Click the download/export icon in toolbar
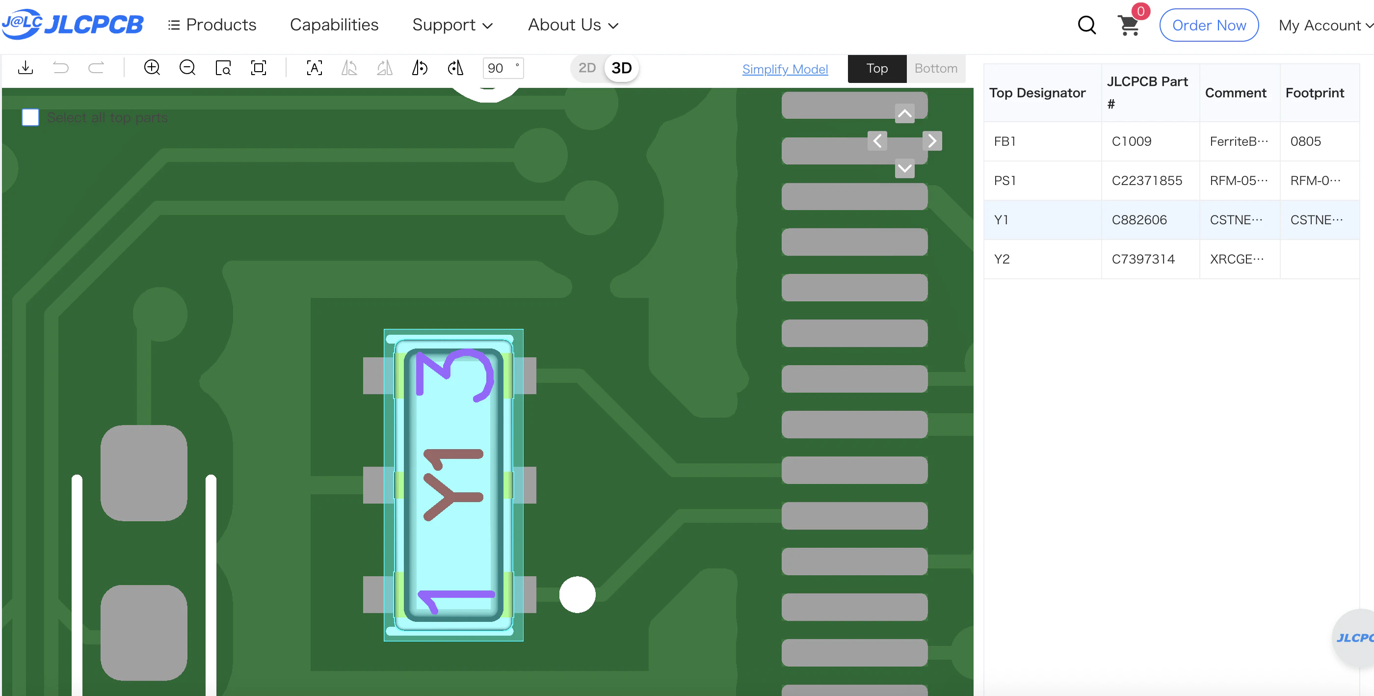This screenshot has width=1374, height=696. pyautogui.click(x=25, y=68)
